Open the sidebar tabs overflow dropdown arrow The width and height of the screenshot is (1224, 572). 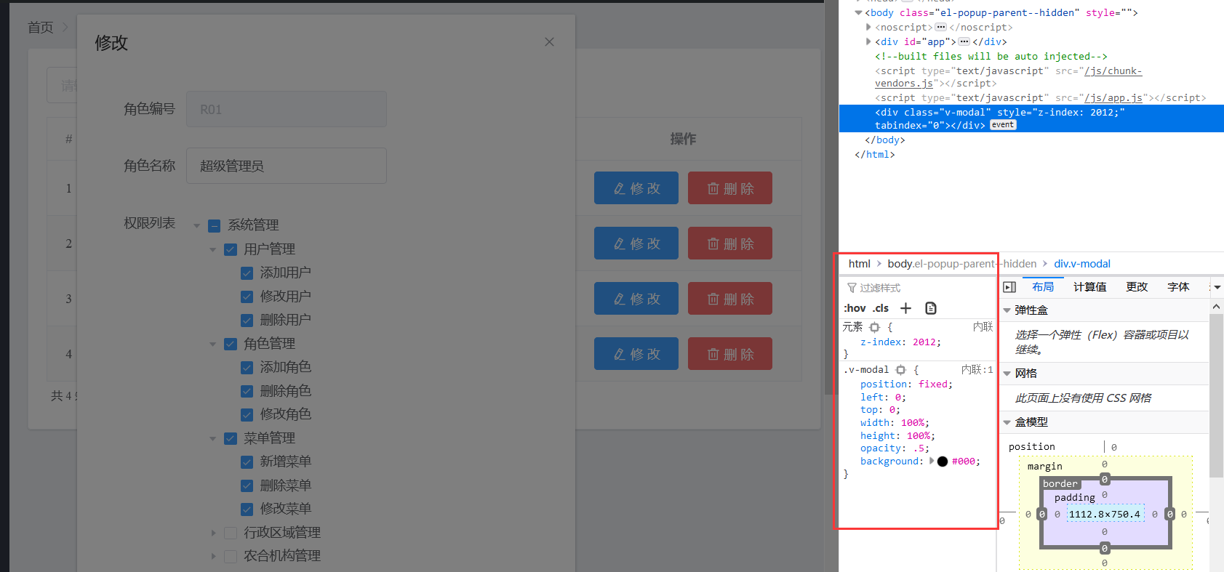(1217, 287)
